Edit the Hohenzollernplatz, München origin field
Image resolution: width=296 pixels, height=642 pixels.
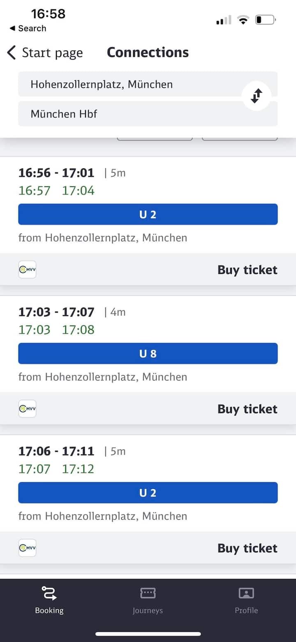(x=127, y=84)
